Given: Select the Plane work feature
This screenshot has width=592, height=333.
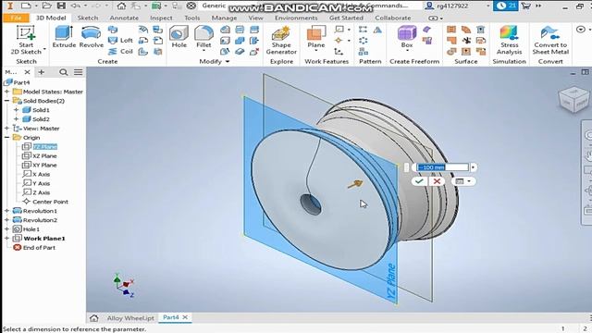Looking at the screenshot, I should coord(316,37).
